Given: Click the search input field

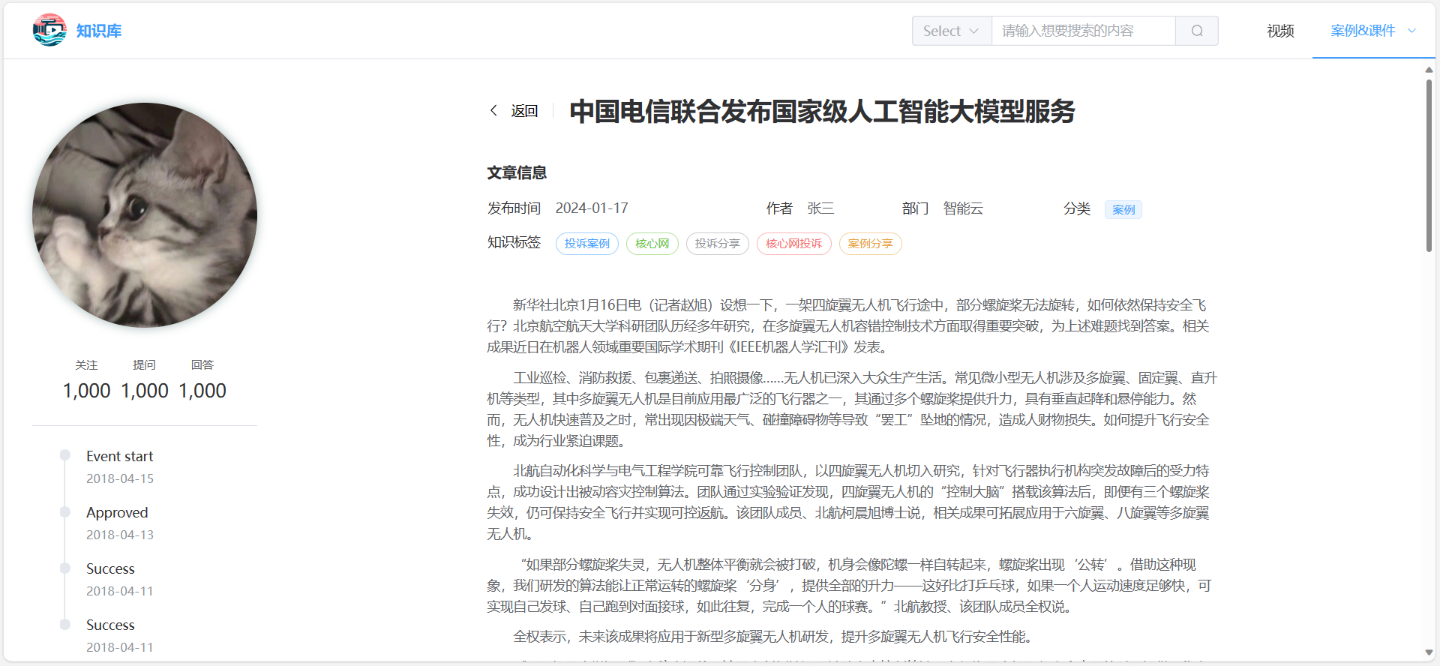Looking at the screenshot, I should pos(1083,31).
